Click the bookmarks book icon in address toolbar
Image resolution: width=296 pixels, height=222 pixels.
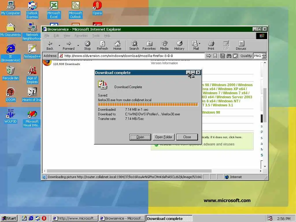(x=223, y=56)
